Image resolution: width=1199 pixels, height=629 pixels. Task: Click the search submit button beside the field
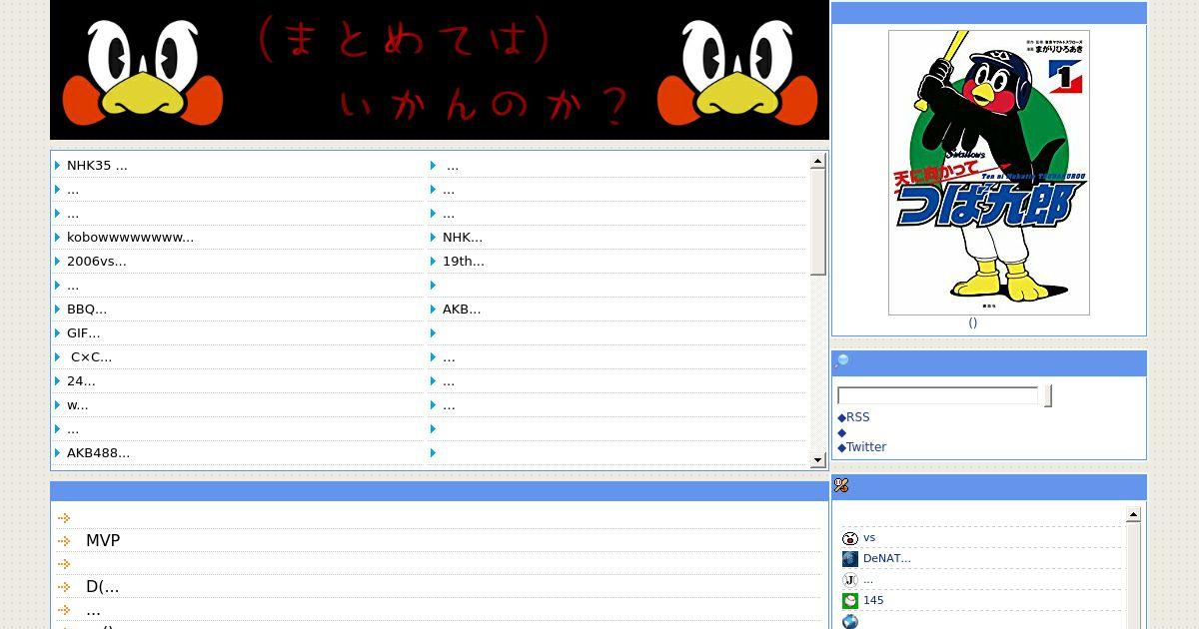pyautogui.click(x=1047, y=395)
